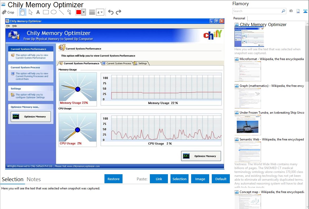This screenshot has height=209, width=309.
Task: Click the Optimize Memory sidebar button
Action: click(31, 117)
